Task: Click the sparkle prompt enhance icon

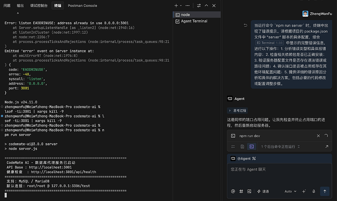Action: point(304,191)
